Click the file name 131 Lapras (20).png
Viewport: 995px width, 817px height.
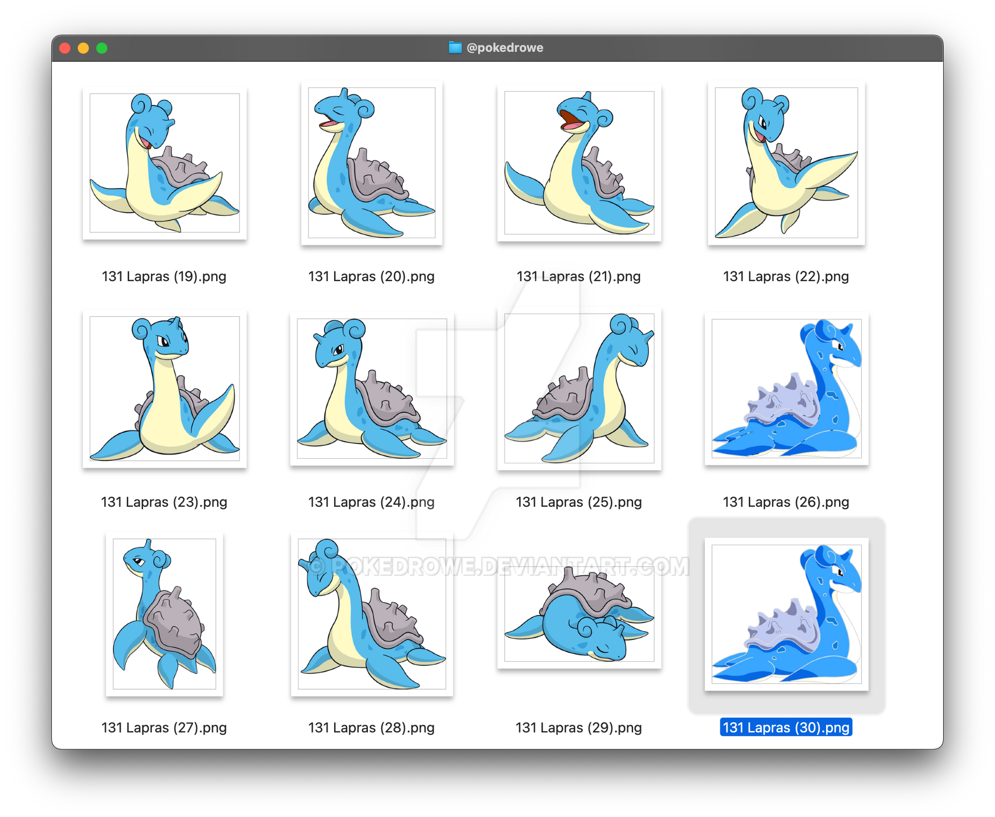coord(372,276)
